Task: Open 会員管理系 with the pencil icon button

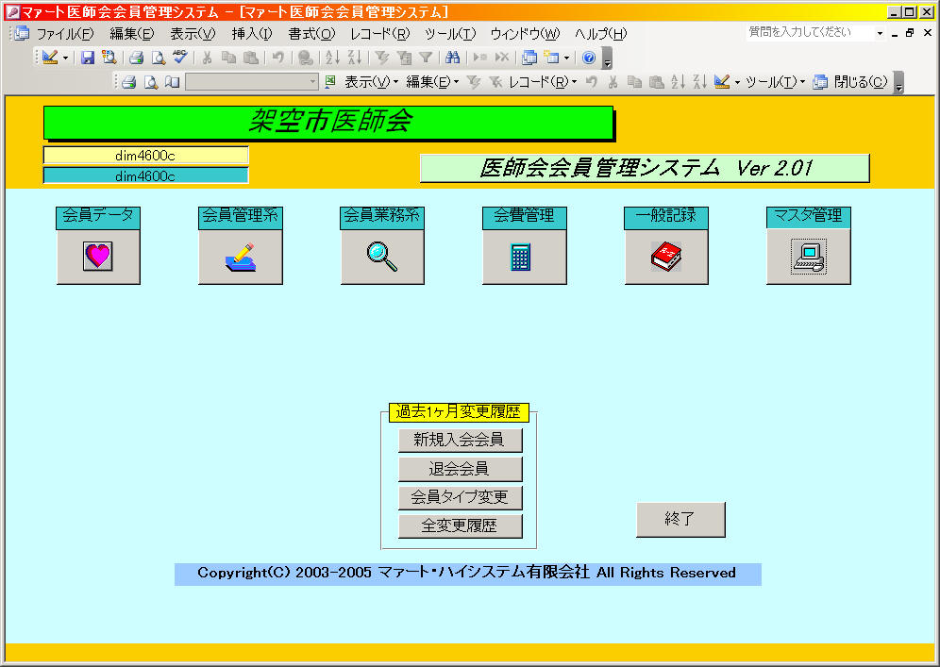Action: click(241, 257)
